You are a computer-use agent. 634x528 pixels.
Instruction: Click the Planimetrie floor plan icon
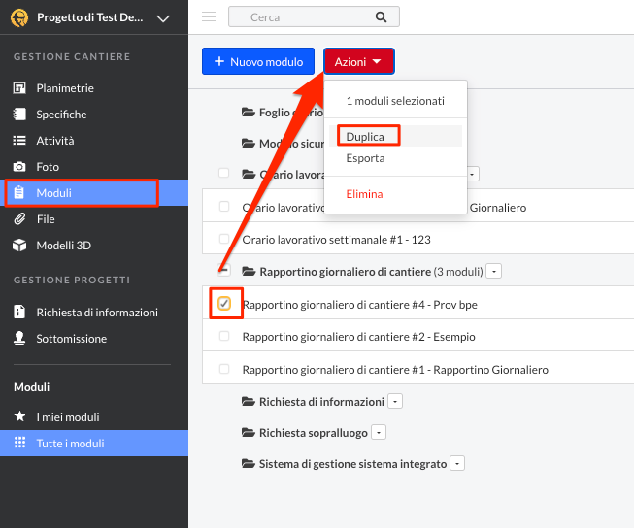point(19,87)
